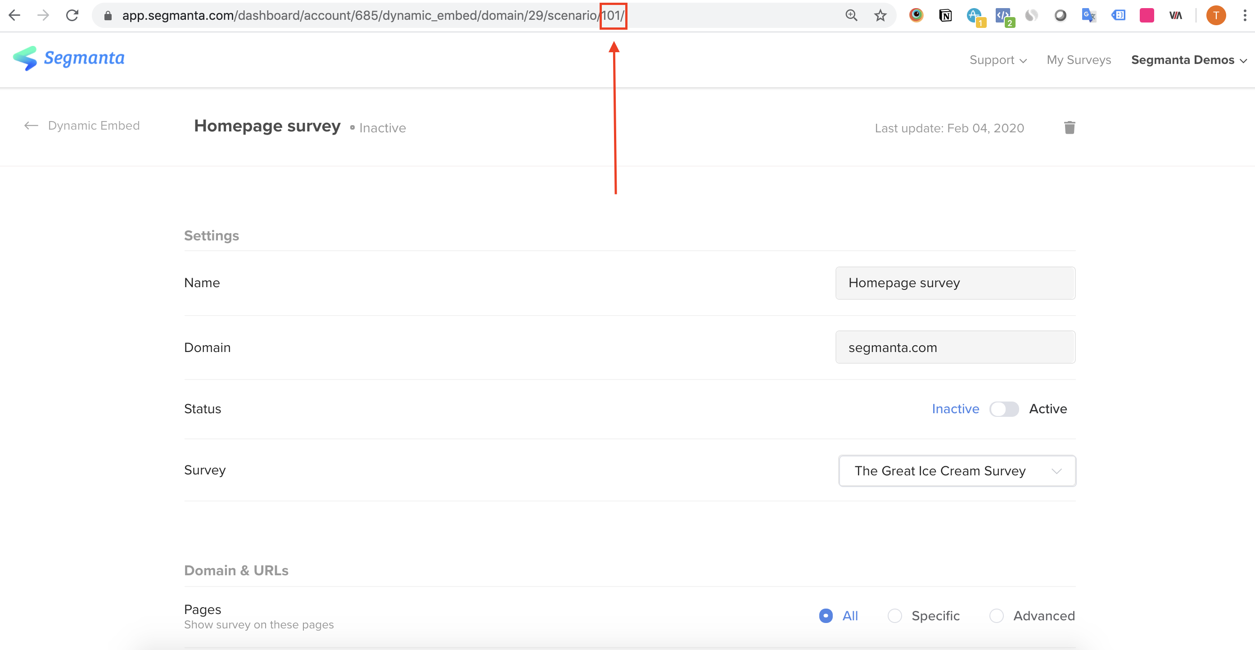Click the browser address bar URL
The height and width of the screenshot is (650, 1255).
pos(373,16)
